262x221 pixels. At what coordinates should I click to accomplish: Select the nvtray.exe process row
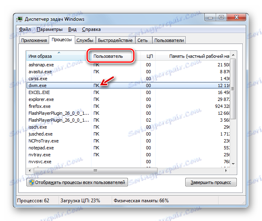pos(128,155)
